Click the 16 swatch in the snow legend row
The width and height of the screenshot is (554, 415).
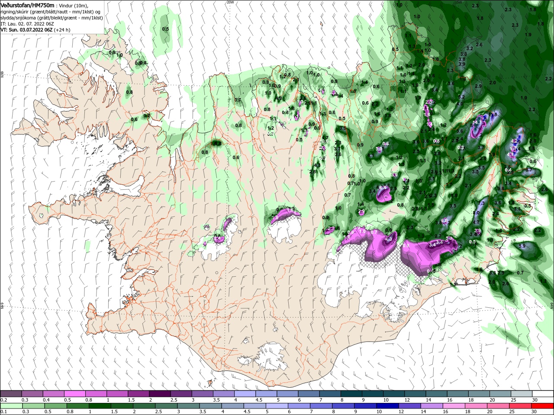458,394
